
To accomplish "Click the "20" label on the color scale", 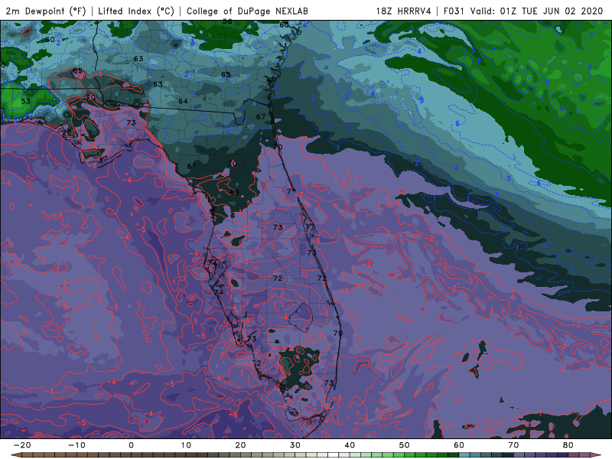I will click(x=240, y=445).
